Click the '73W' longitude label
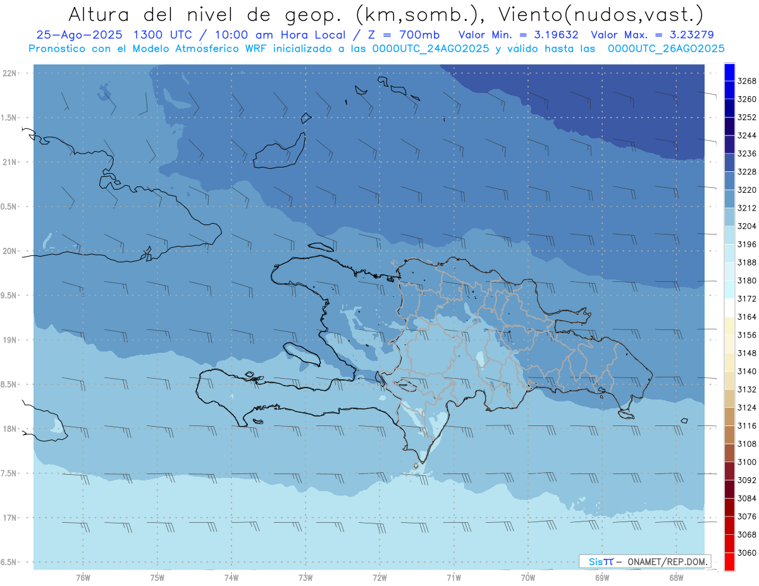 tap(305, 578)
